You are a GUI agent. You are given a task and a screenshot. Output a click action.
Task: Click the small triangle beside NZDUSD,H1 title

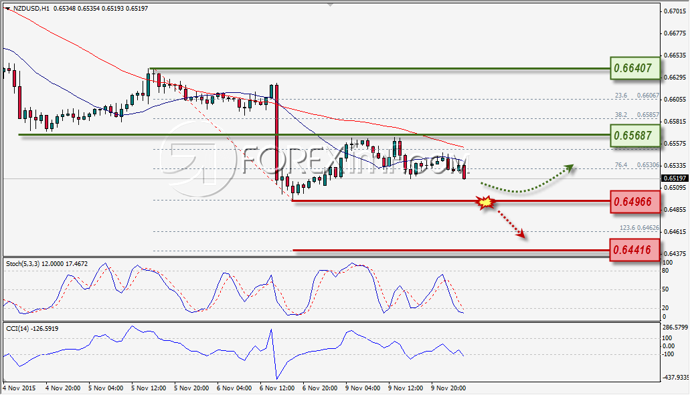point(7,8)
